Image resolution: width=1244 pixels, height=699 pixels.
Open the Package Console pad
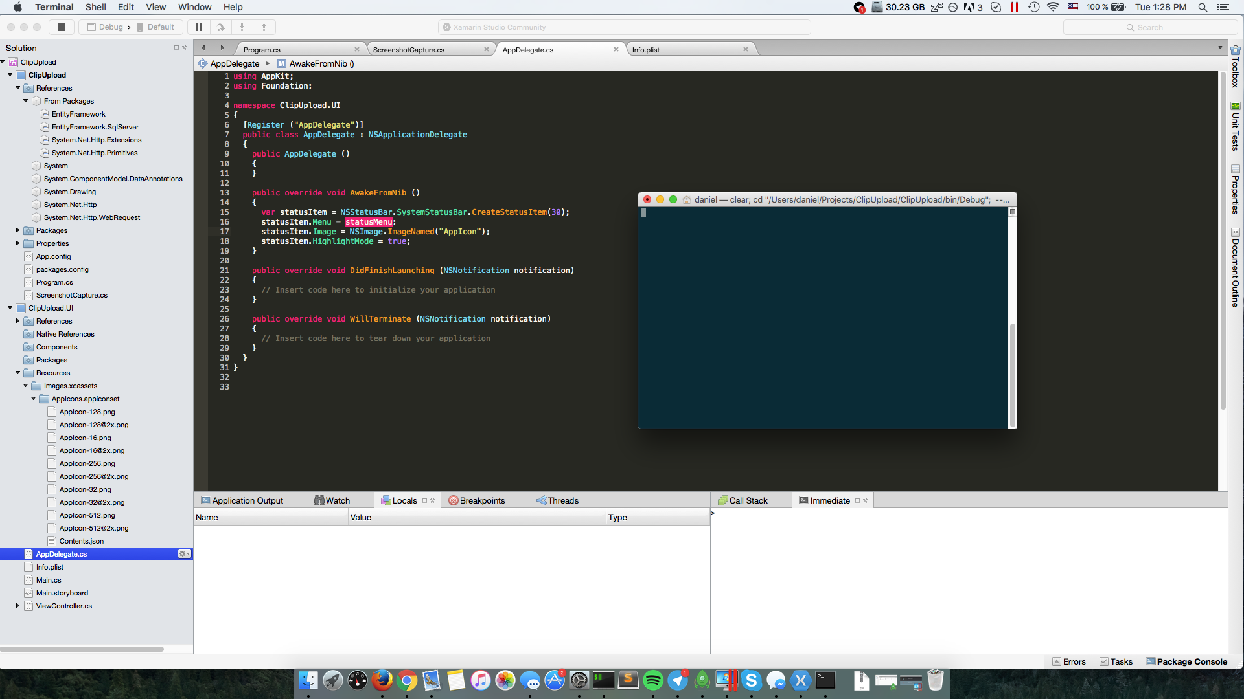click(x=1186, y=661)
